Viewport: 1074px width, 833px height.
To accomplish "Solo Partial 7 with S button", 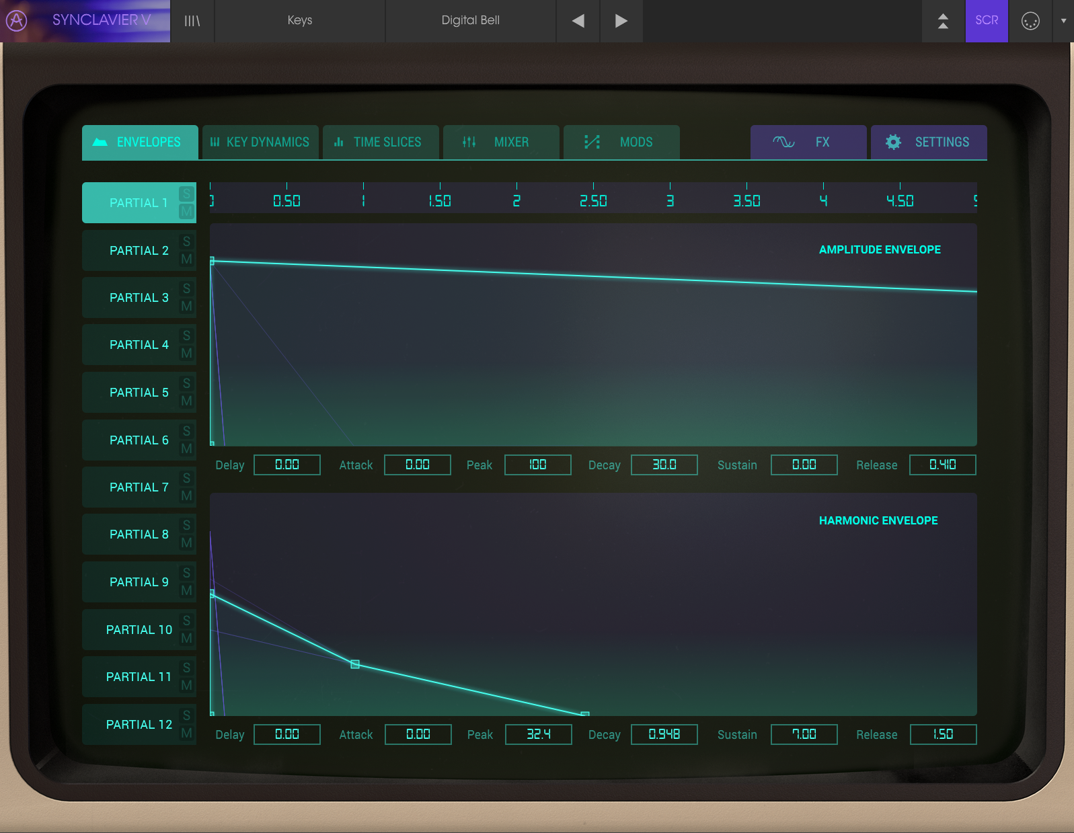I will click(187, 478).
